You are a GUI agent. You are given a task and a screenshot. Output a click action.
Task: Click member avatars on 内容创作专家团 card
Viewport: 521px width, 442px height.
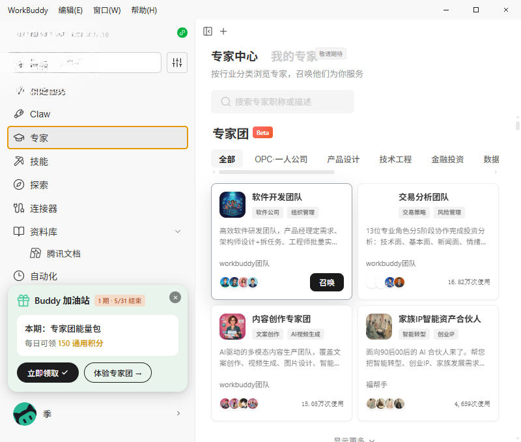tap(239, 404)
